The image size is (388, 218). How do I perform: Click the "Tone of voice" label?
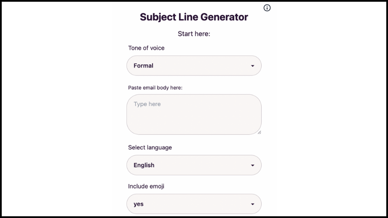point(146,48)
